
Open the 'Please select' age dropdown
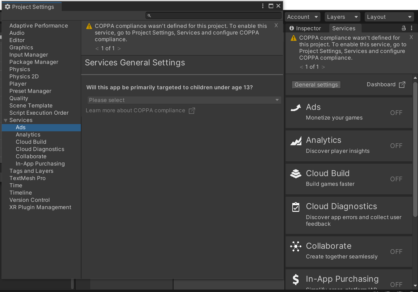[184, 100]
